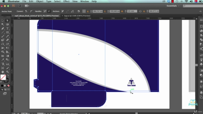Select the Pen tool
Image resolution: width=203 pixels, height=114 pixels.
(3, 28)
